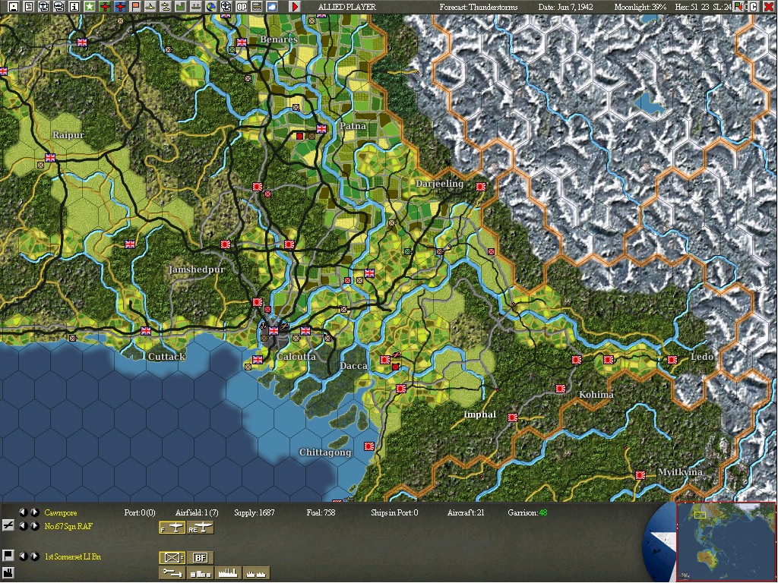Click the Moonlight: 39% text
This screenshot has height=583, width=778.
(640, 7)
